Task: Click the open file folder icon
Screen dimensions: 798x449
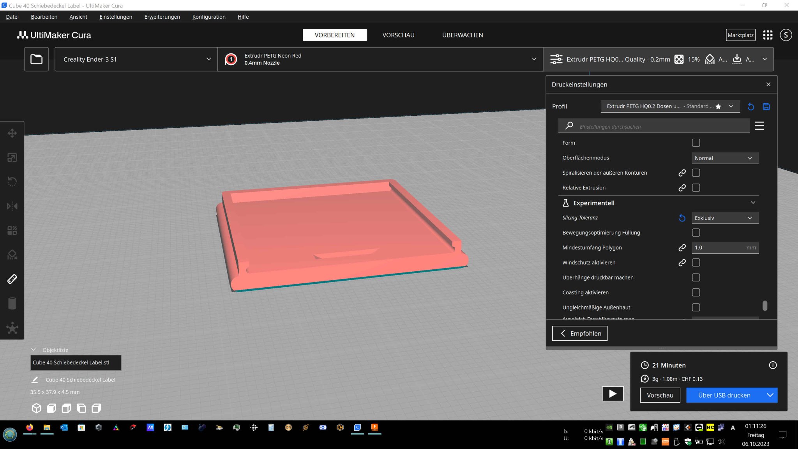Action: 36,59
